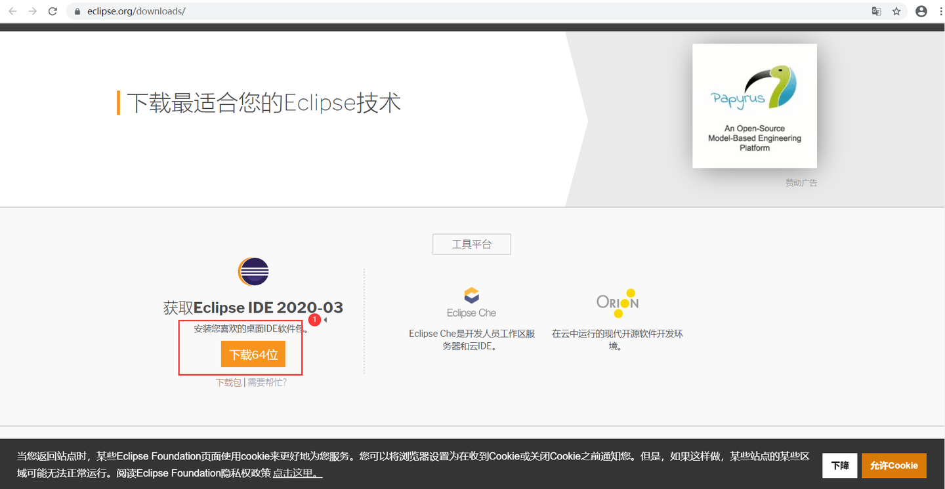The image size is (945, 489).
Task: Reload the page with the refresh icon
Action: point(52,10)
